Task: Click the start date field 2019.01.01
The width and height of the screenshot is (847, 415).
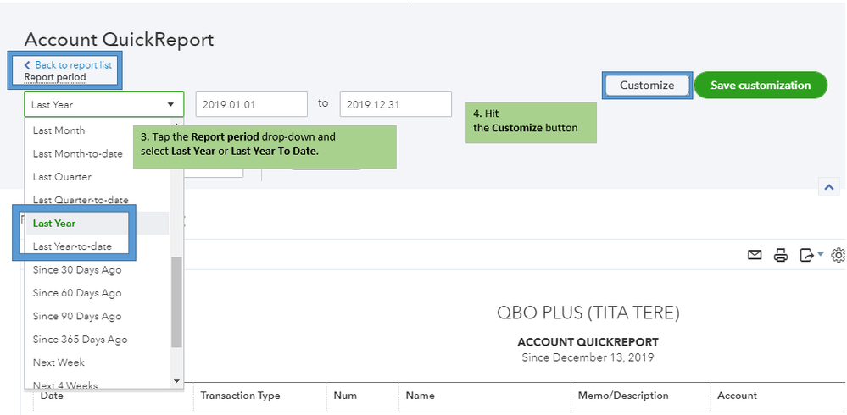Action: [x=251, y=105]
